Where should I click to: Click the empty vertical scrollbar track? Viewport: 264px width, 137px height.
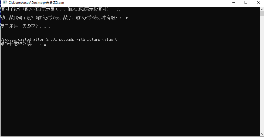coord(262,74)
